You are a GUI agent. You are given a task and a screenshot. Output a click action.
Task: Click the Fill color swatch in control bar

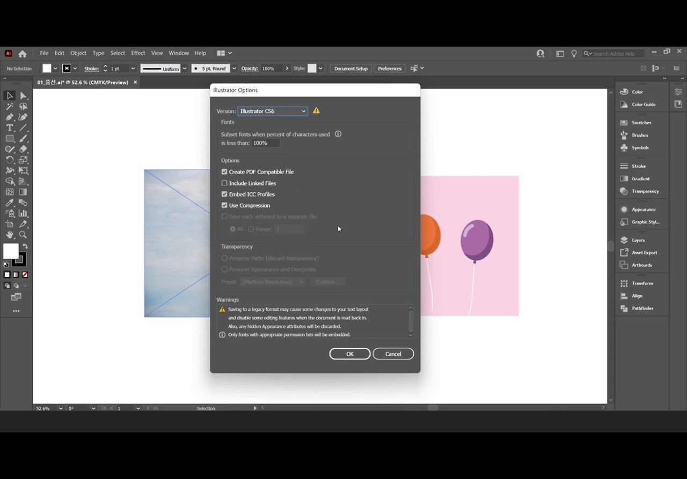pos(47,69)
